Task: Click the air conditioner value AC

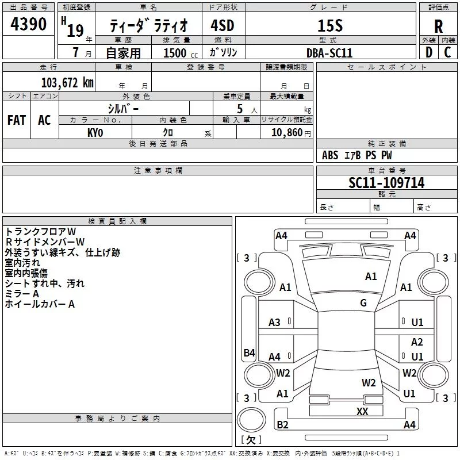Action: coord(44,120)
